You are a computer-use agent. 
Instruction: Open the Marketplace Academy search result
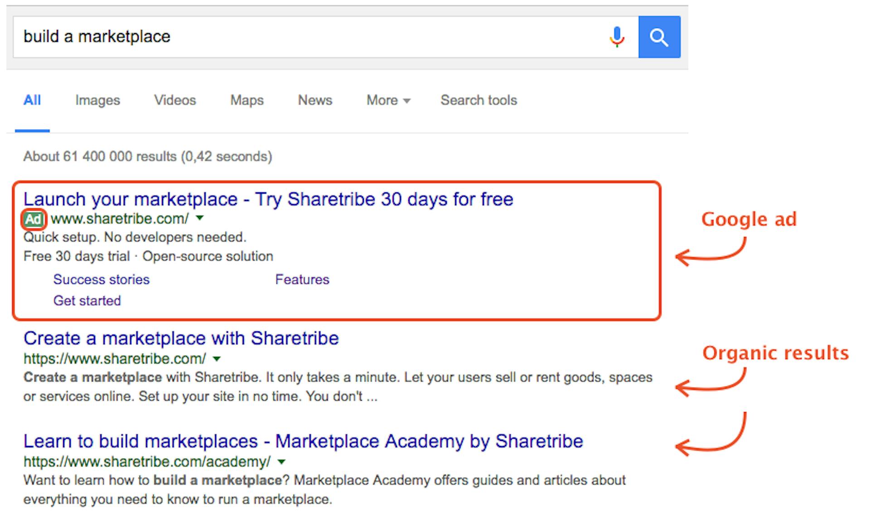coord(304,441)
